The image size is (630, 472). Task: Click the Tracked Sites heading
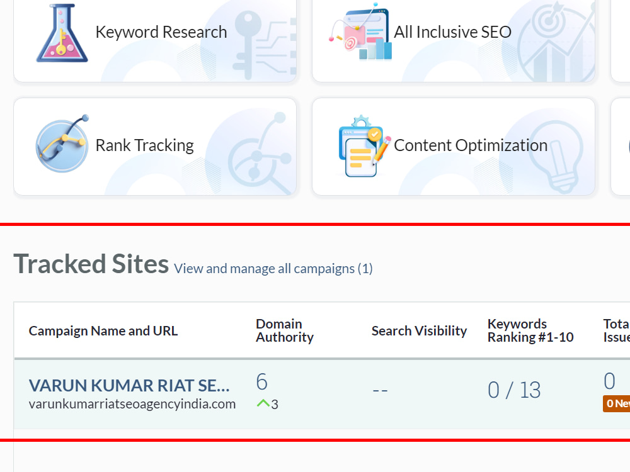click(x=91, y=264)
